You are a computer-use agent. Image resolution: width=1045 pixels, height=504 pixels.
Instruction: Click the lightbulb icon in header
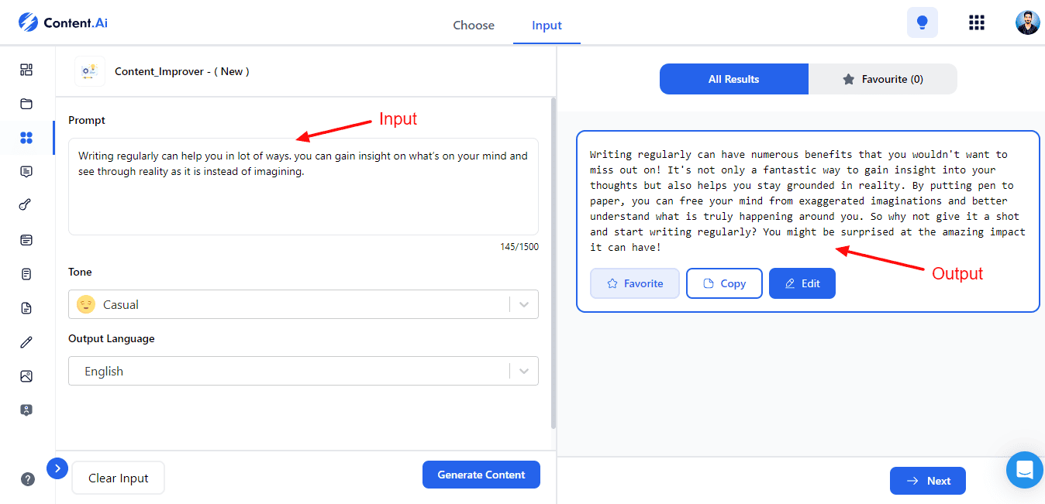click(923, 22)
